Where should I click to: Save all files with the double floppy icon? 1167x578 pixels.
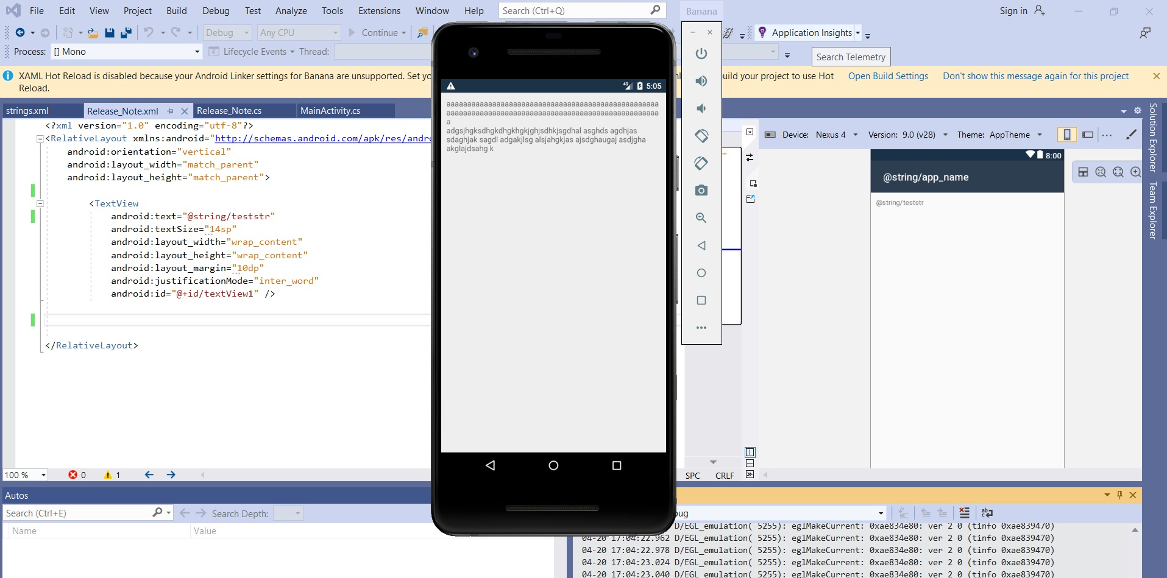point(126,33)
